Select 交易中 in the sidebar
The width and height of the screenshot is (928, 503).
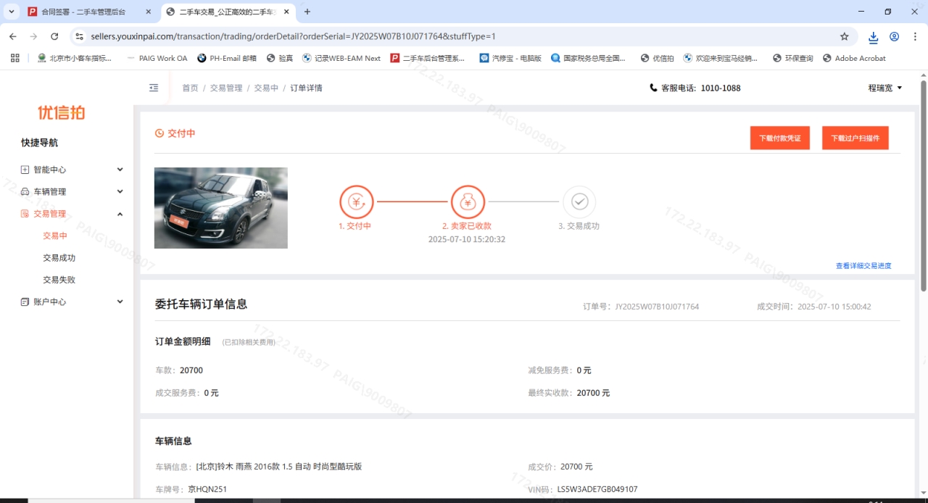(x=55, y=236)
